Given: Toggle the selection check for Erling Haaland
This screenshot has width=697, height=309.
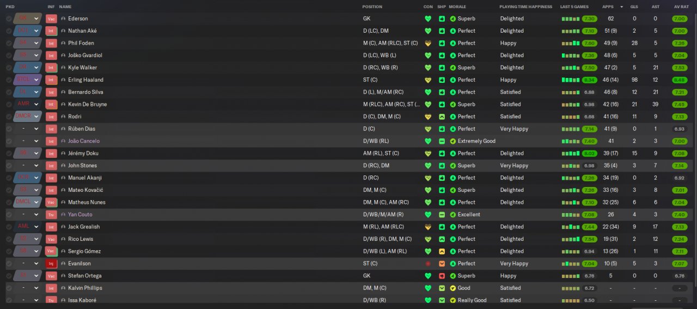Looking at the screenshot, I should (9, 80).
